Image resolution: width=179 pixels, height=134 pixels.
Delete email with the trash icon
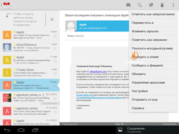[x=162, y=5]
